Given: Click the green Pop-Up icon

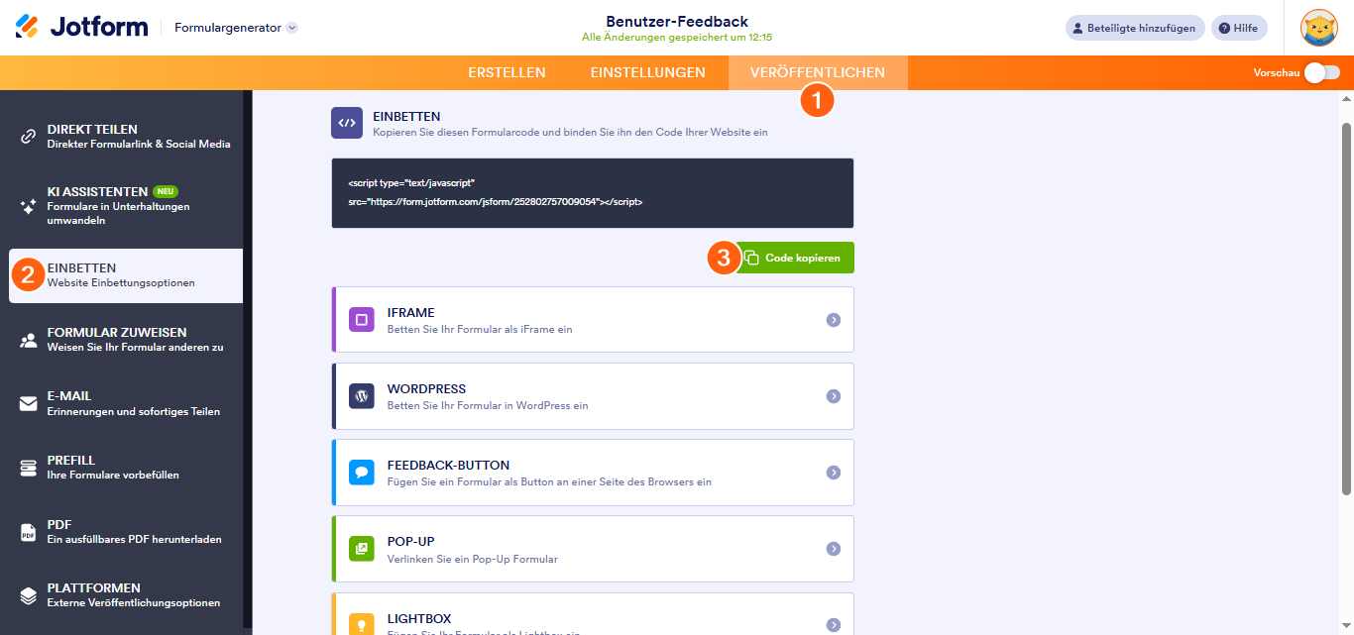Looking at the screenshot, I should click(x=361, y=549).
